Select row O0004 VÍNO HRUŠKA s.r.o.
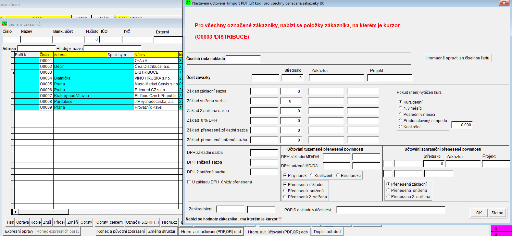Viewport: 512px width, 236px height. coord(97,78)
